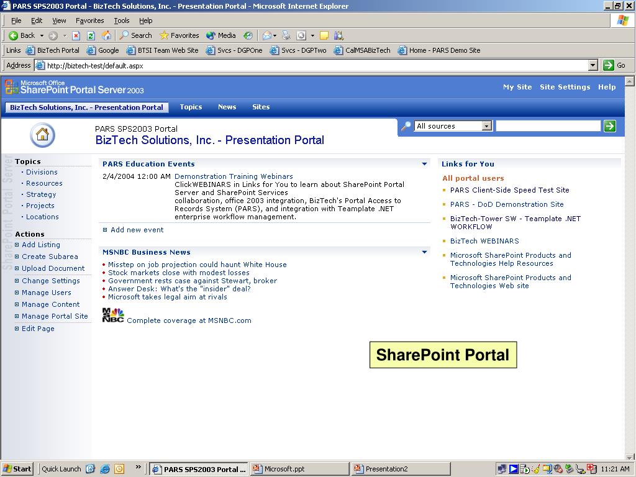Click the portal Home round icon
Viewport: 636px width, 477px height.
coord(42,135)
